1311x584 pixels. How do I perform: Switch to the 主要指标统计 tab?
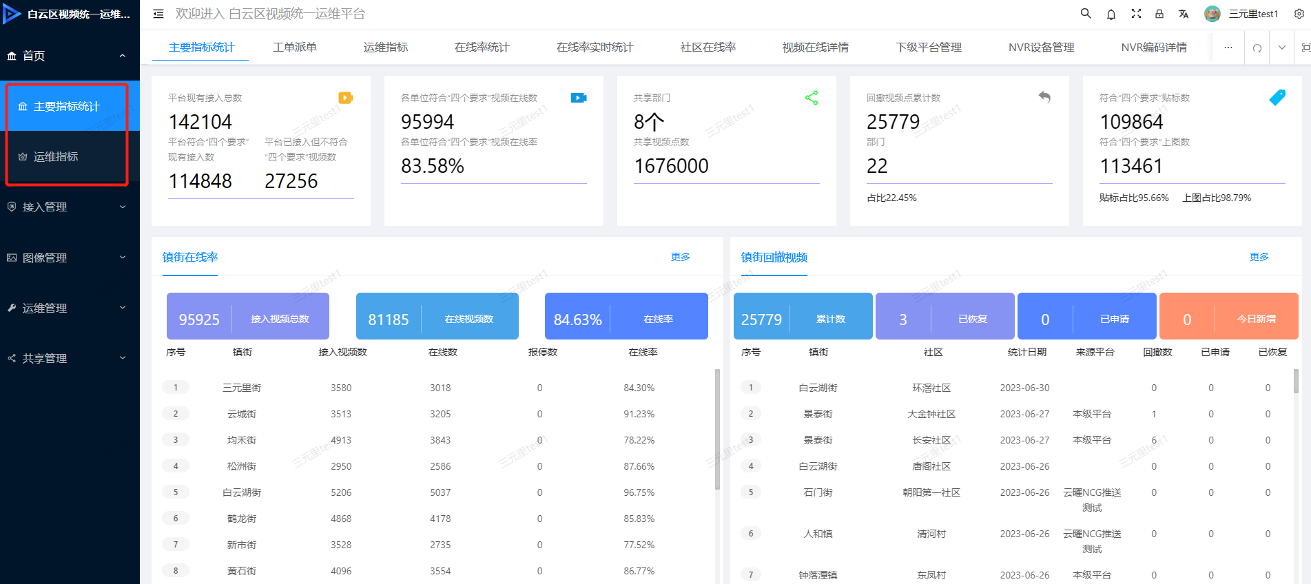tap(202, 48)
